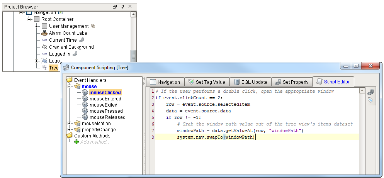Collapse the mouse event handlers folder

click(x=70, y=86)
